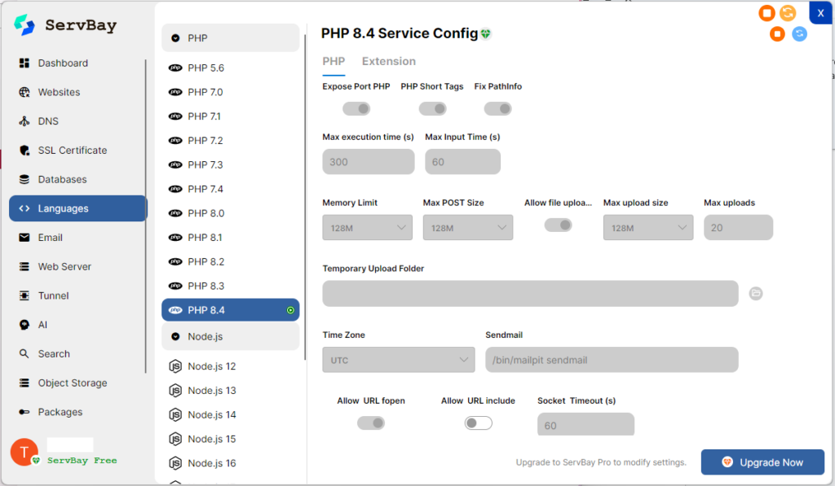Enable the Allow URL include switch
Screen dimensions: 835x486
coord(479,423)
